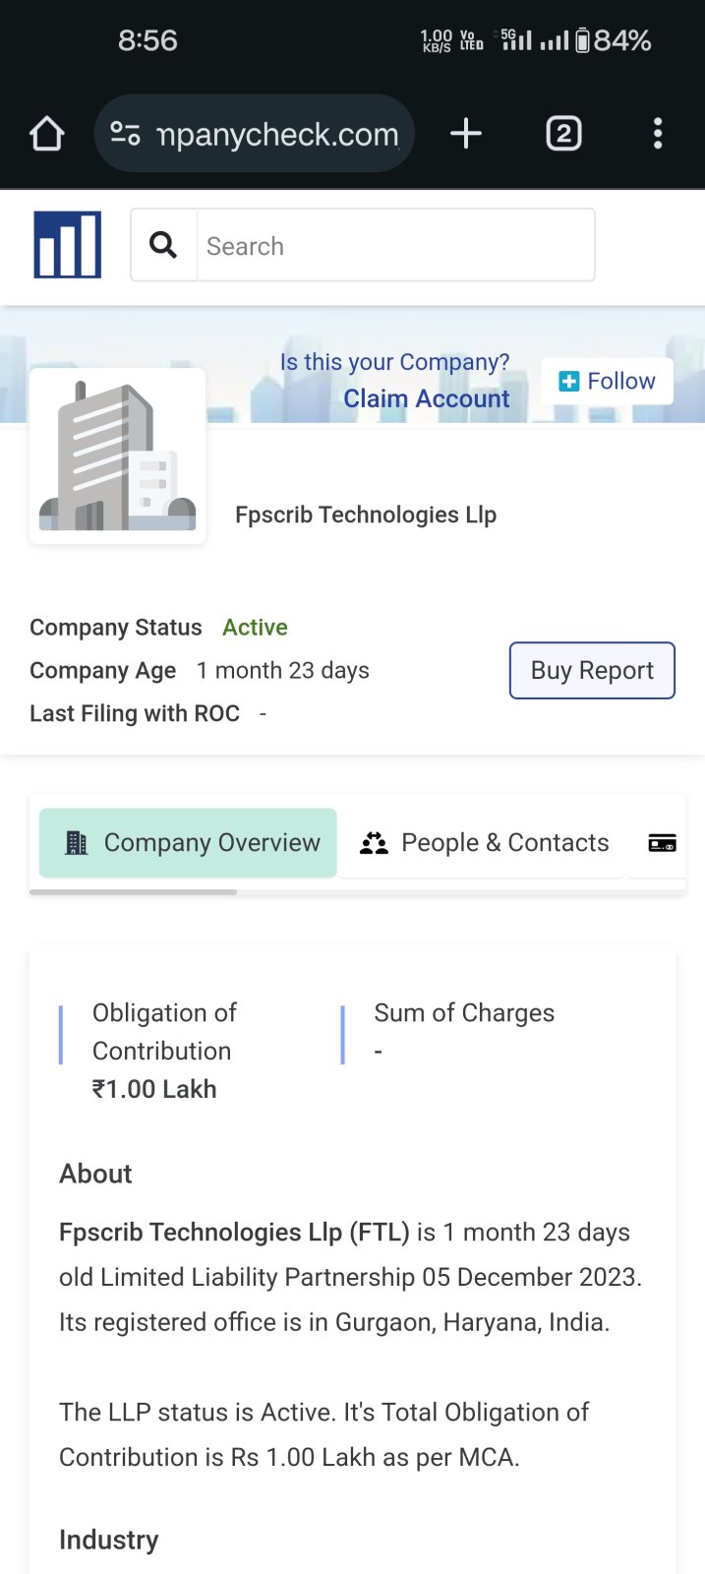705x1574 pixels.
Task: Switch to People & Contacts tab
Action: pyautogui.click(x=484, y=843)
